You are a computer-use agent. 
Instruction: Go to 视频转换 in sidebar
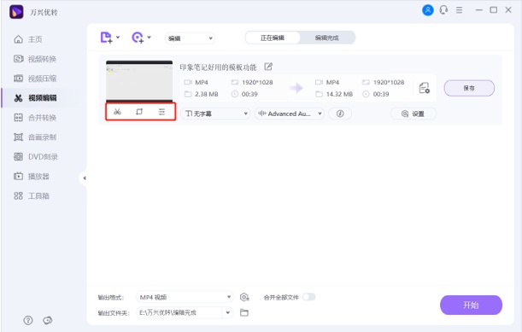click(35, 59)
